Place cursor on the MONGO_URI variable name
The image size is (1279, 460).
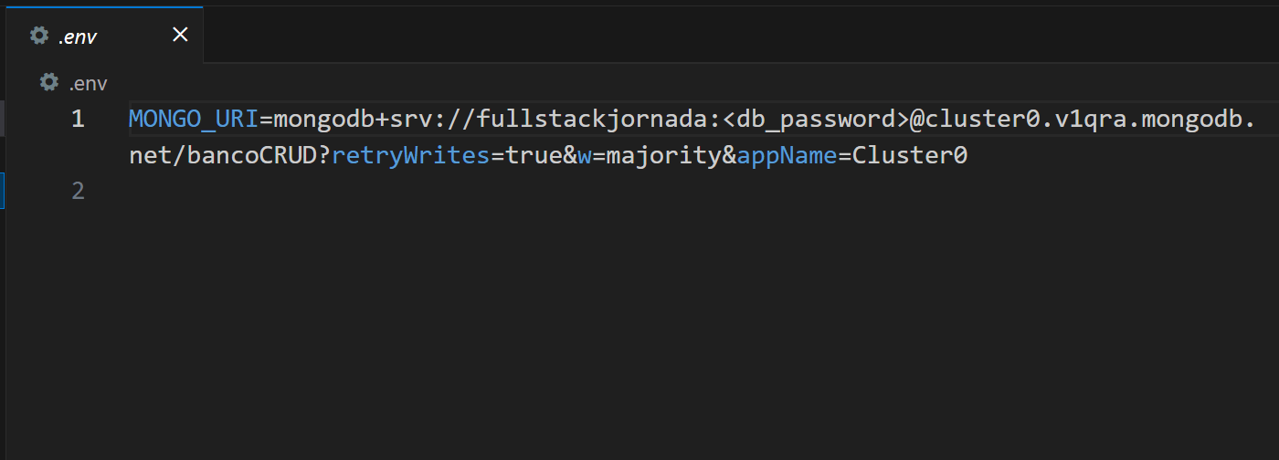coord(194,119)
